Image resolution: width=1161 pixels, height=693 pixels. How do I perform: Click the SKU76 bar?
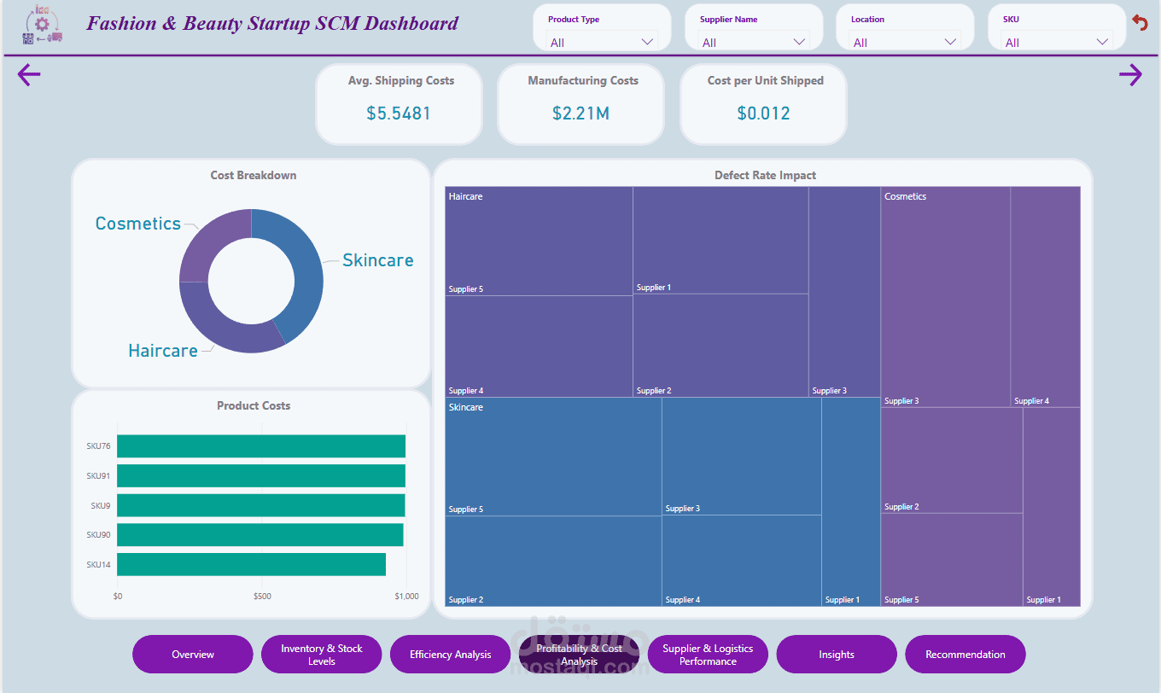[261, 446]
